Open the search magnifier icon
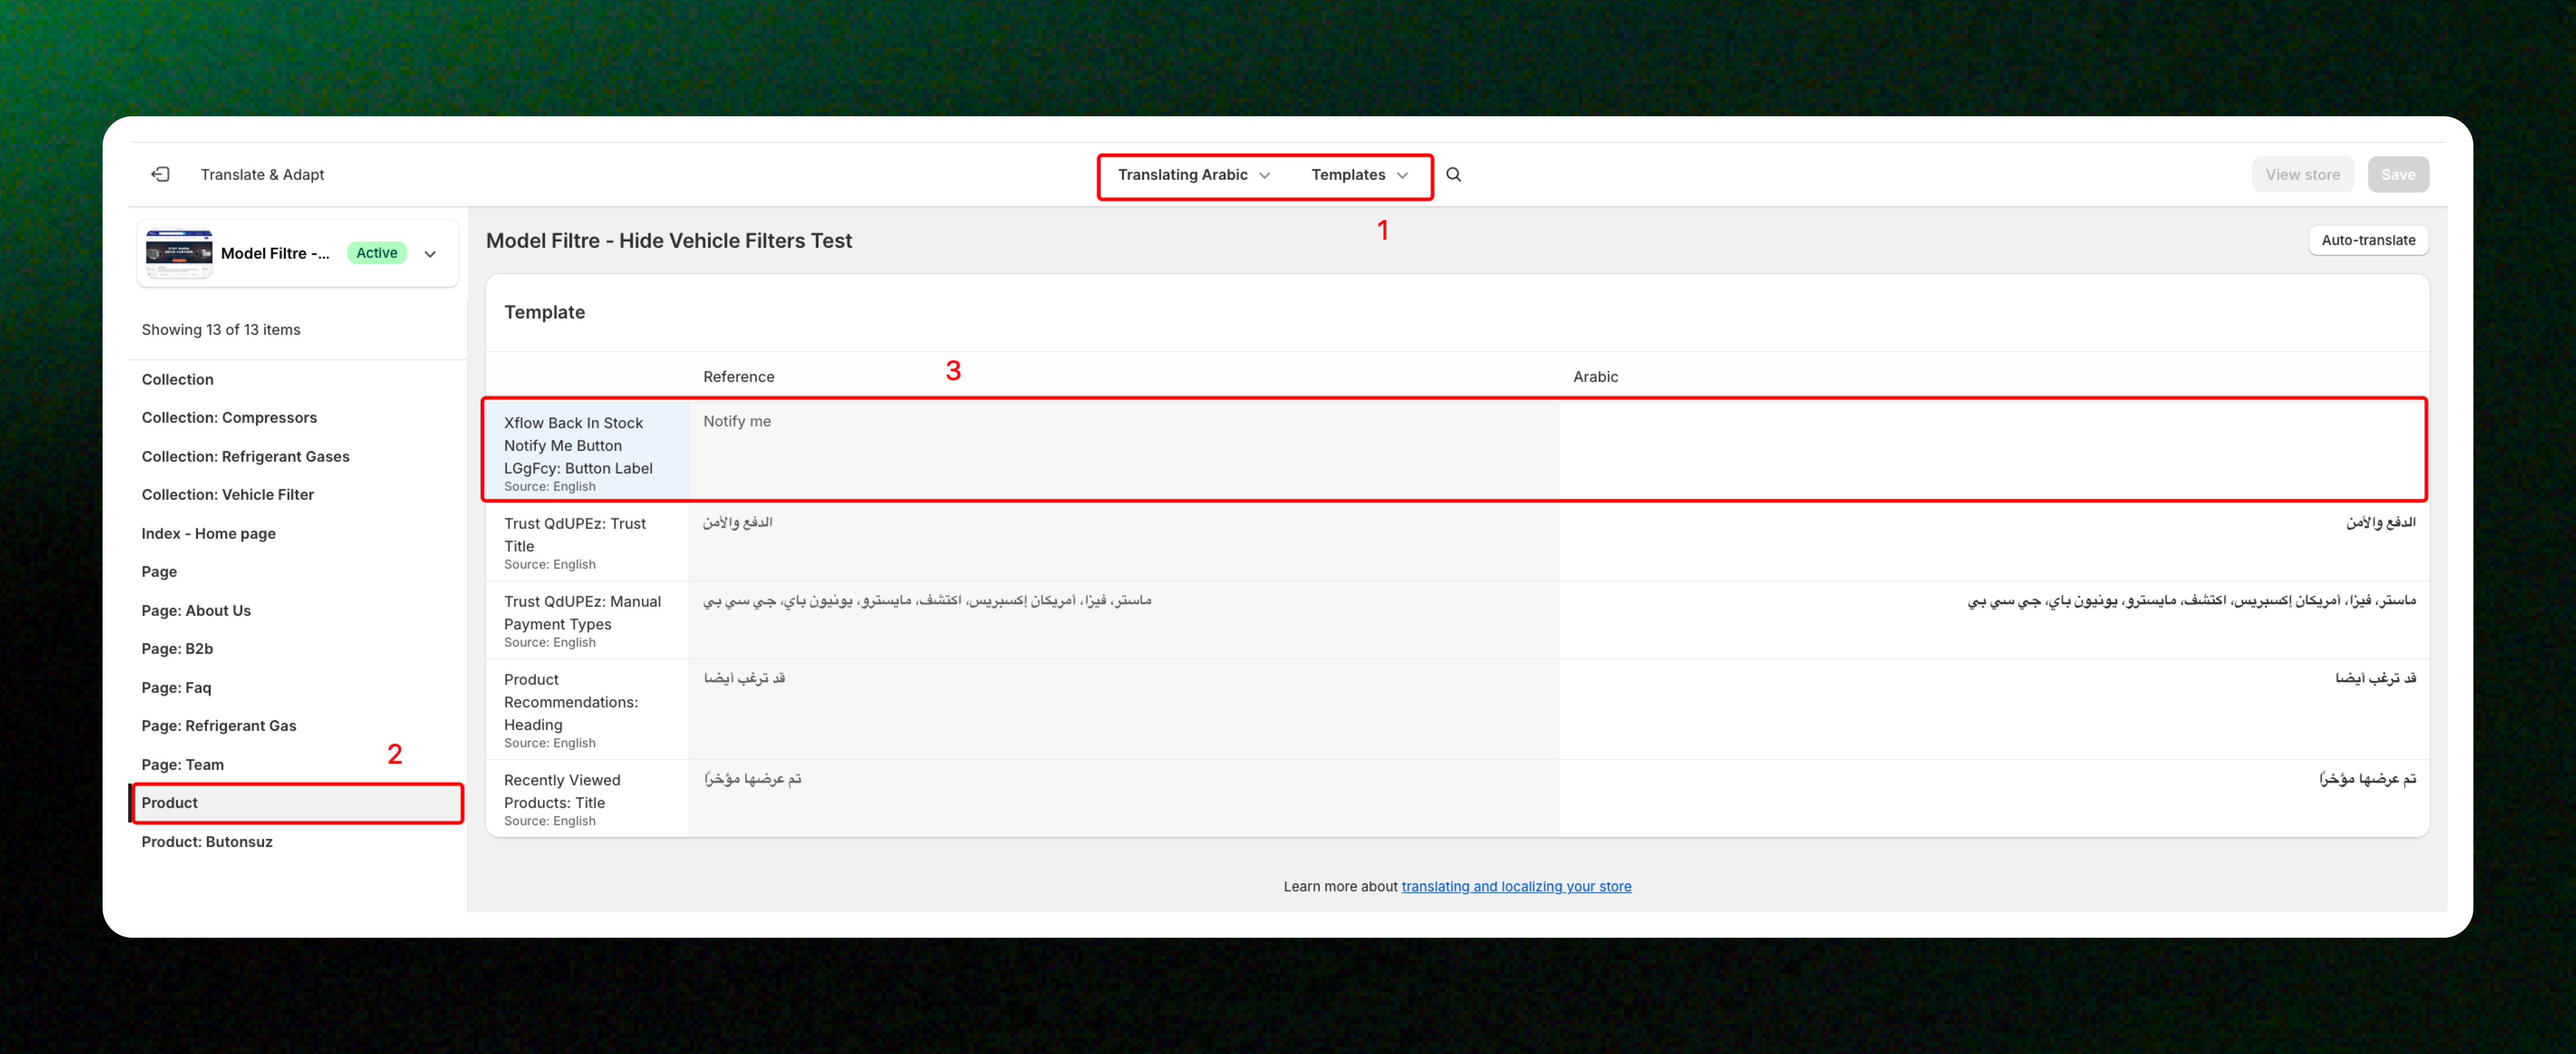This screenshot has height=1054, width=2576. click(x=1453, y=174)
